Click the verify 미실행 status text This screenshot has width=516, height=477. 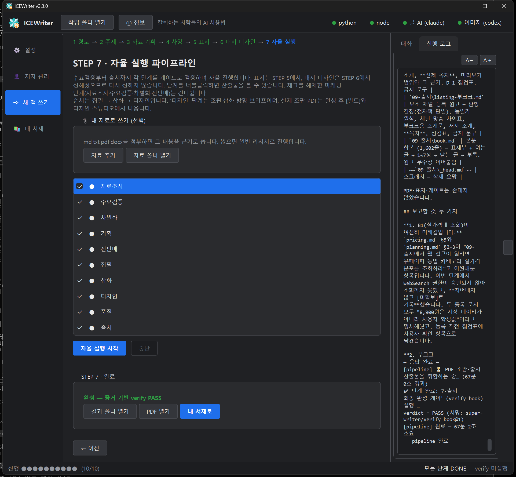[x=491, y=469]
